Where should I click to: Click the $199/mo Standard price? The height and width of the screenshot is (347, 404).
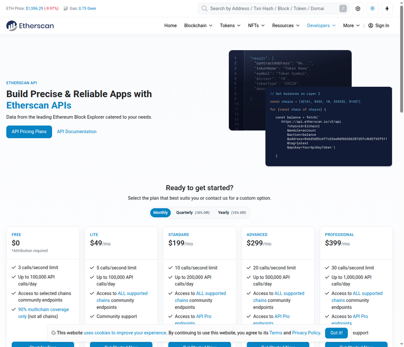(x=181, y=243)
